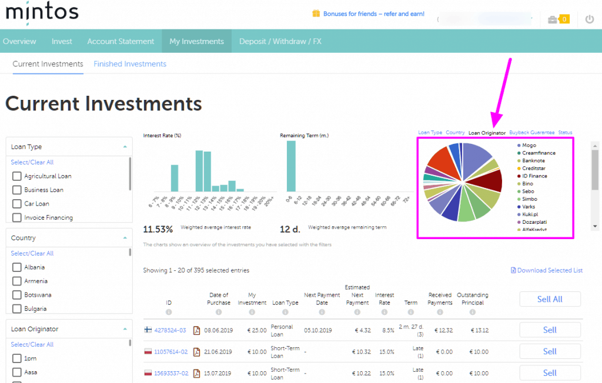
Task: Check the Business Loan filter checkbox
Action: point(17,190)
